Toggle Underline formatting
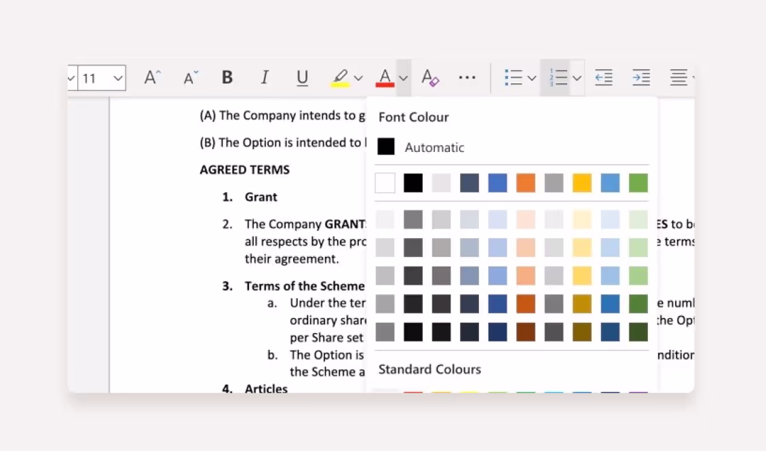Screen dimensions: 766x451 click(303, 78)
